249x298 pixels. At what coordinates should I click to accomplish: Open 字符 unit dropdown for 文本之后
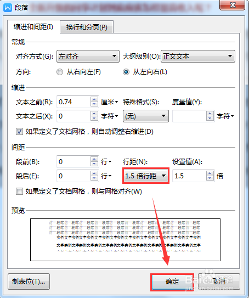pos(109,116)
